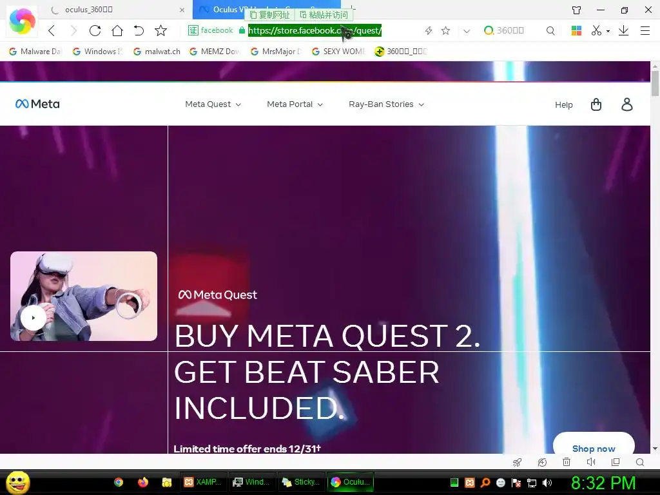Viewport: 660px width, 495px height.
Task: Open the Malware Da bookmark
Action: (x=35, y=52)
